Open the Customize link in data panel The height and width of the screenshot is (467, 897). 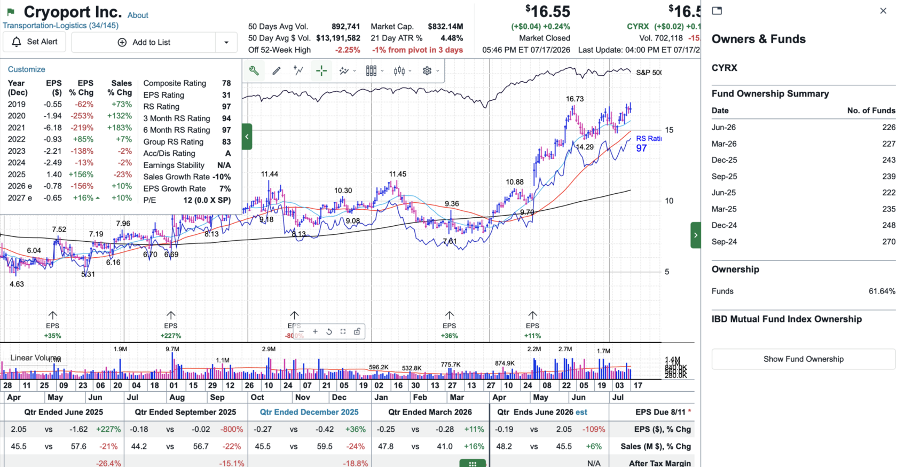(x=26, y=69)
